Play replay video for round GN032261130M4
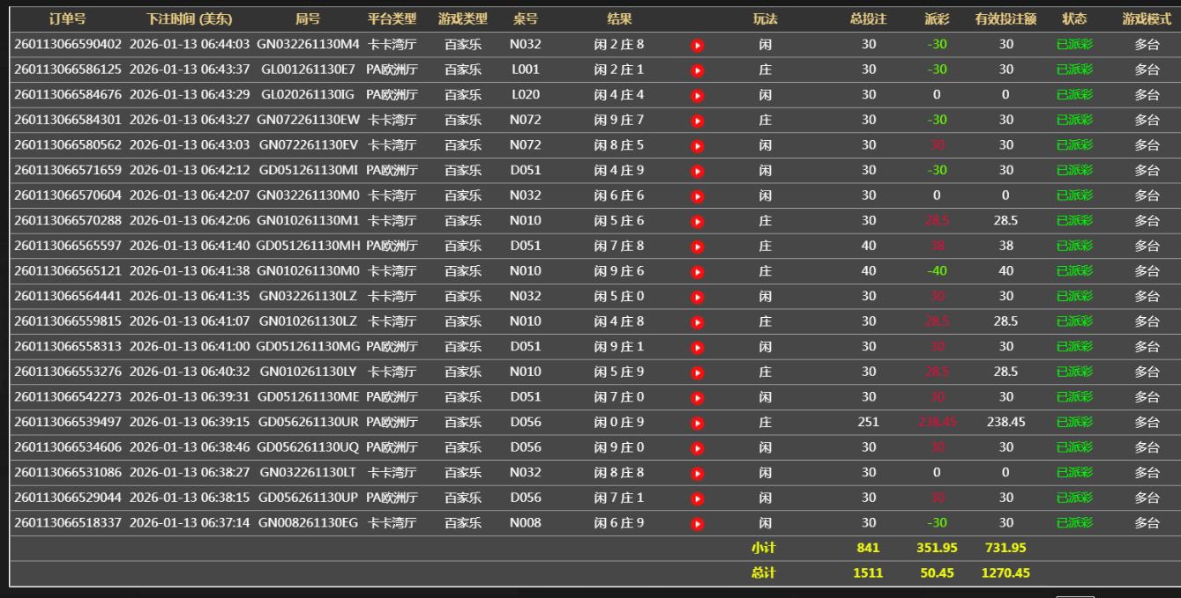Viewport: 1181px width, 598px height. pyautogui.click(x=698, y=45)
